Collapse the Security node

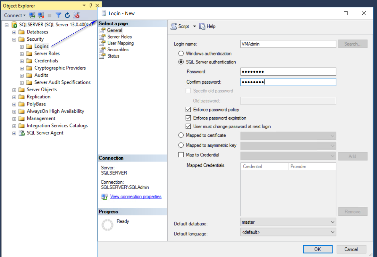tap(14, 39)
